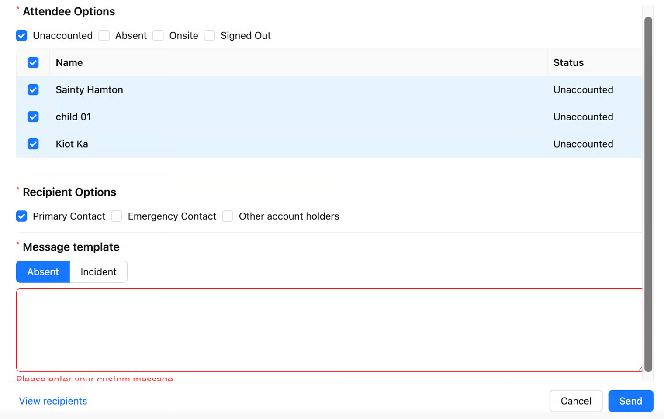
Task: Click the Name column header
Action: [x=69, y=62]
